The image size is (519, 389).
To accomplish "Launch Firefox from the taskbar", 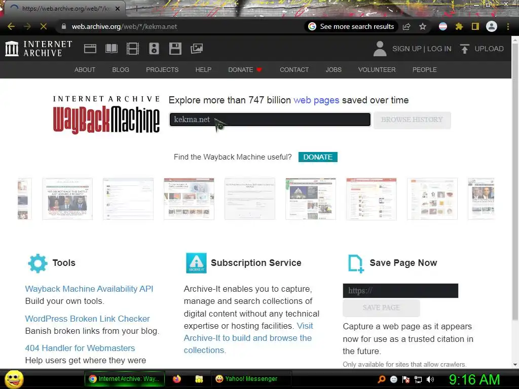I will point(177,379).
